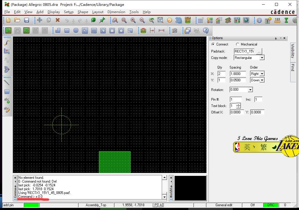Viewport: 299px width, 210px height.
Task: Pin the Options panel
Action: click(x=276, y=38)
